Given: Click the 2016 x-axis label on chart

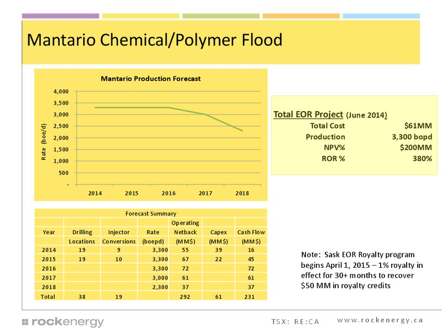Looking at the screenshot, I should (169, 193).
